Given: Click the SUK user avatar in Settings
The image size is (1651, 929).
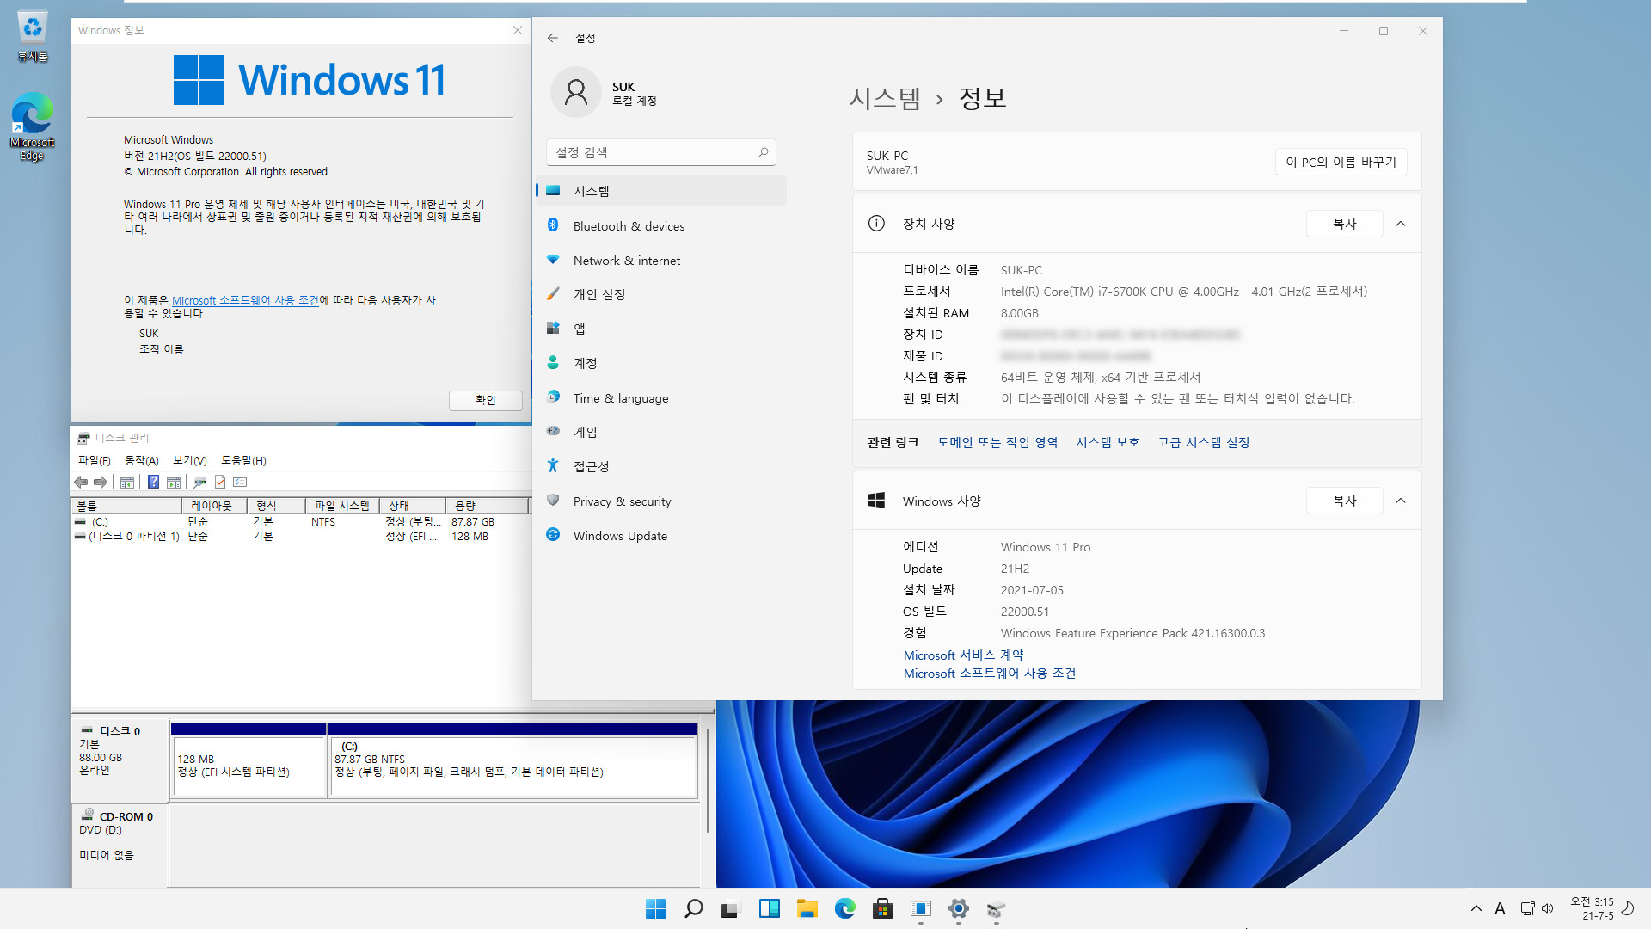Looking at the screenshot, I should [576, 92].
